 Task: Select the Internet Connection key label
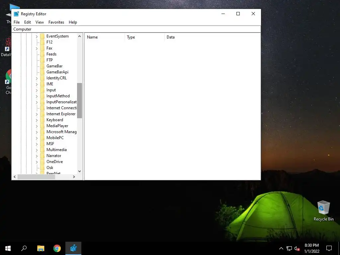click(61, 108)
